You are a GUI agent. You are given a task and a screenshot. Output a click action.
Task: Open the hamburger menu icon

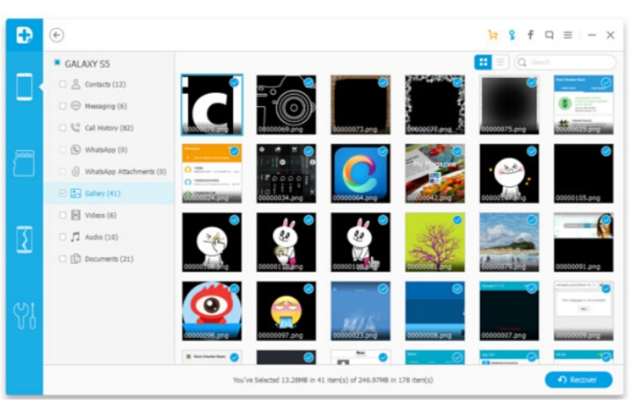coord(568,35)
